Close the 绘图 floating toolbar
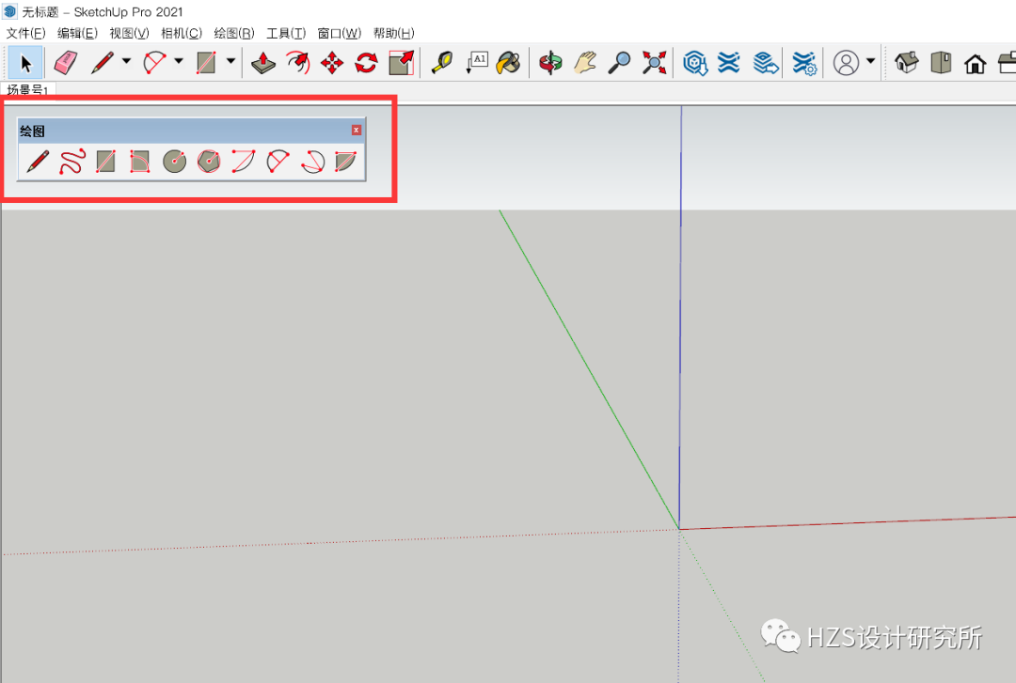The image size is (1016, 683). coord(356,131)
